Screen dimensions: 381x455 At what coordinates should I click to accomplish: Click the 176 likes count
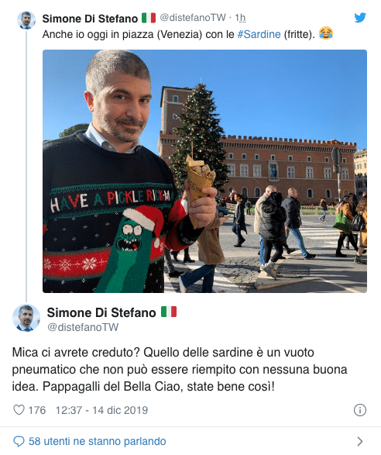coord(37,410)
